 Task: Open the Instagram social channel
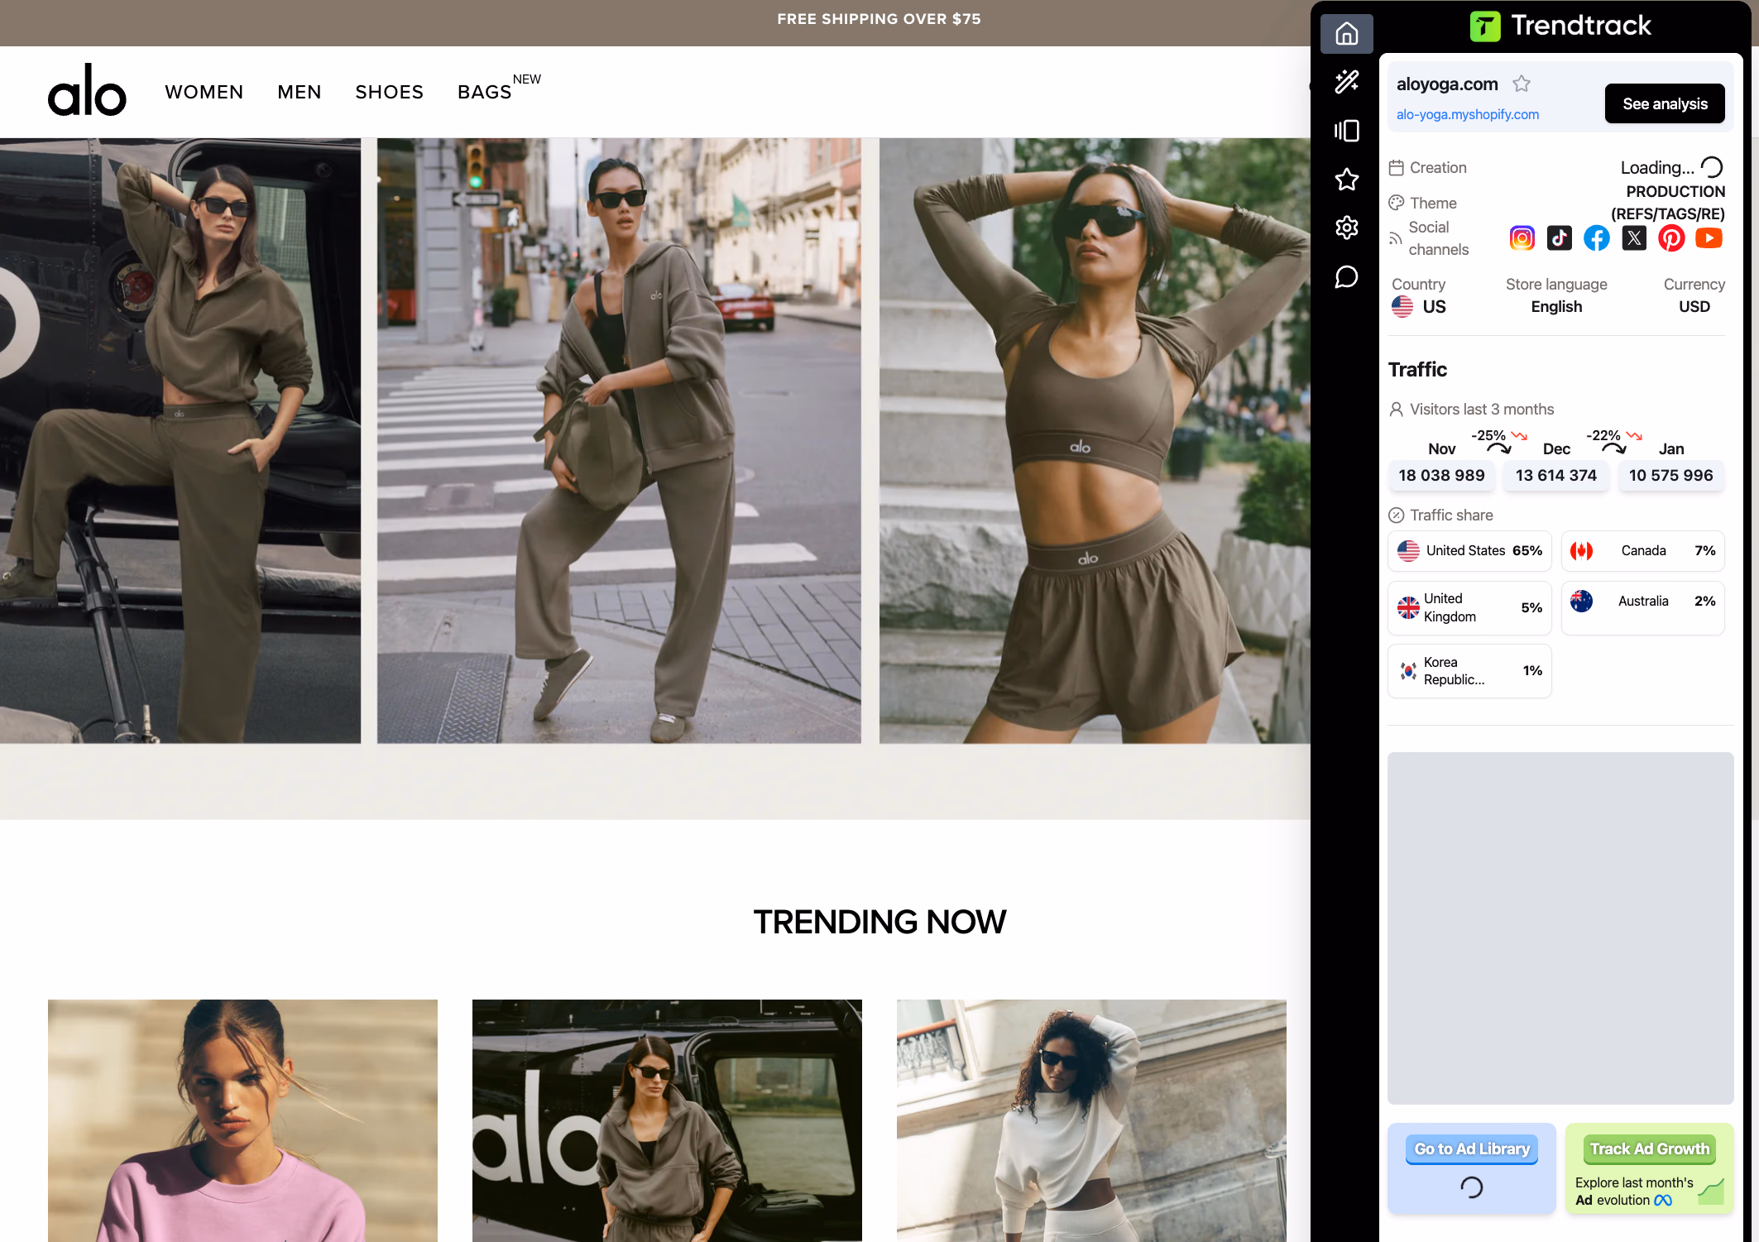1522,238
